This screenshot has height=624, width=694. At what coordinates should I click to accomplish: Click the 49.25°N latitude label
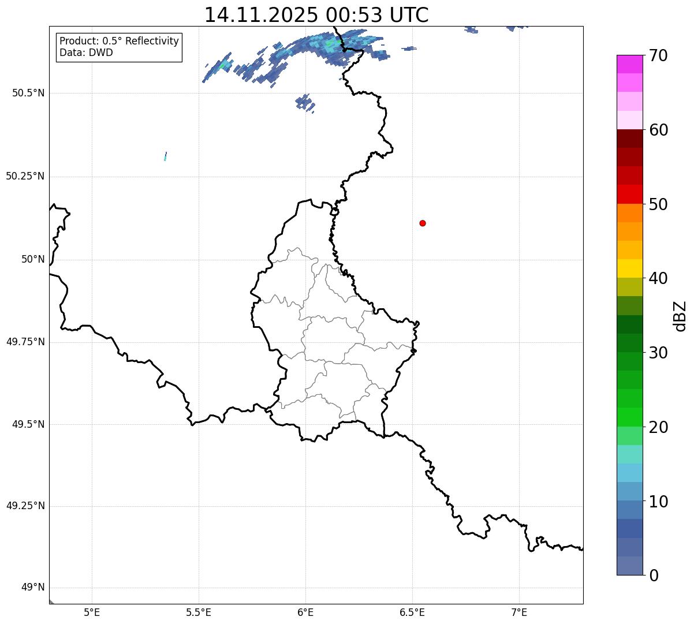tap(25, 506)
